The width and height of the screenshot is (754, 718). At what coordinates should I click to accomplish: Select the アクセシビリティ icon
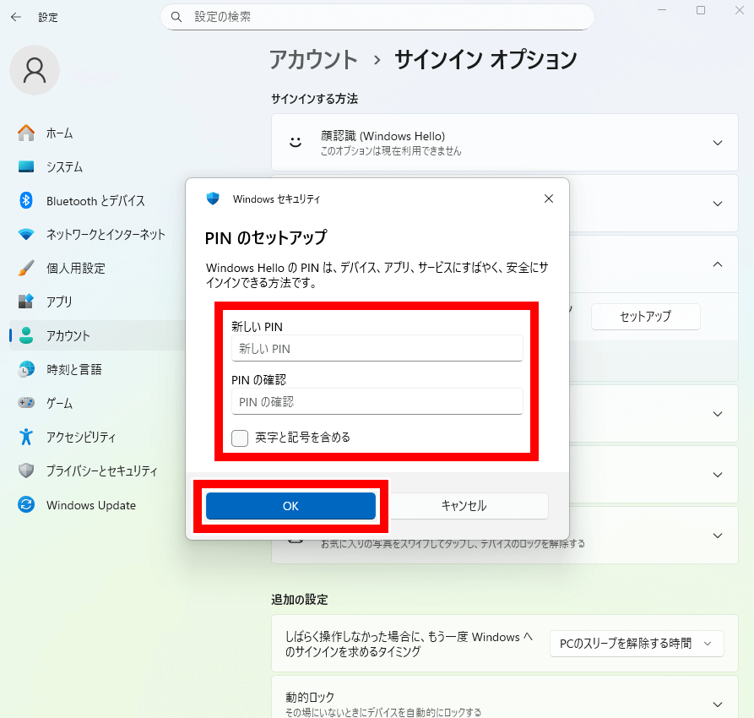26,438
